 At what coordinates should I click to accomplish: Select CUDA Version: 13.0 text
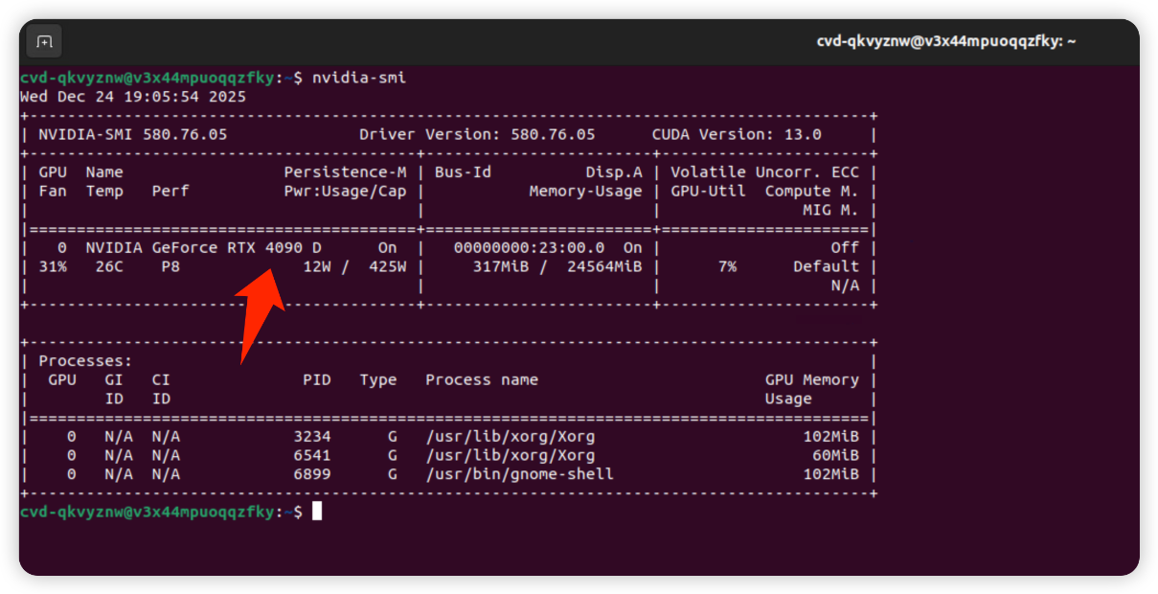(737, 134)
